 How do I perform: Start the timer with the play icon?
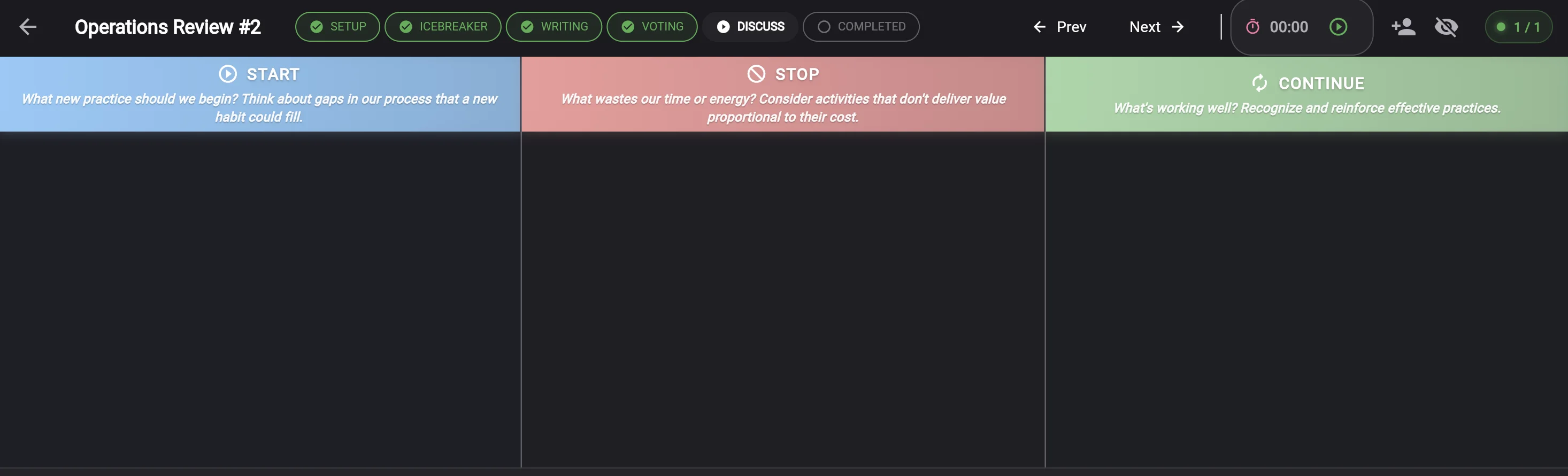click(x=1338, y=27)
